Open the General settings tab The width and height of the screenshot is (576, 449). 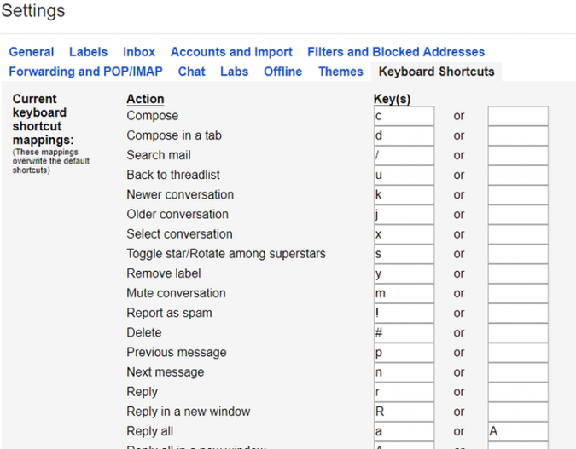click(31, 52)
